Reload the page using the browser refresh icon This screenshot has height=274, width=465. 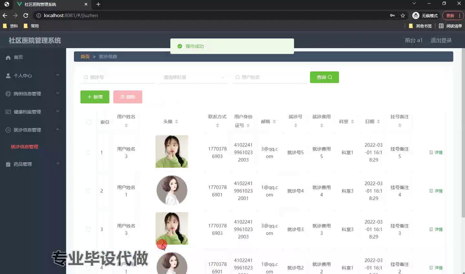pos(26,15)
